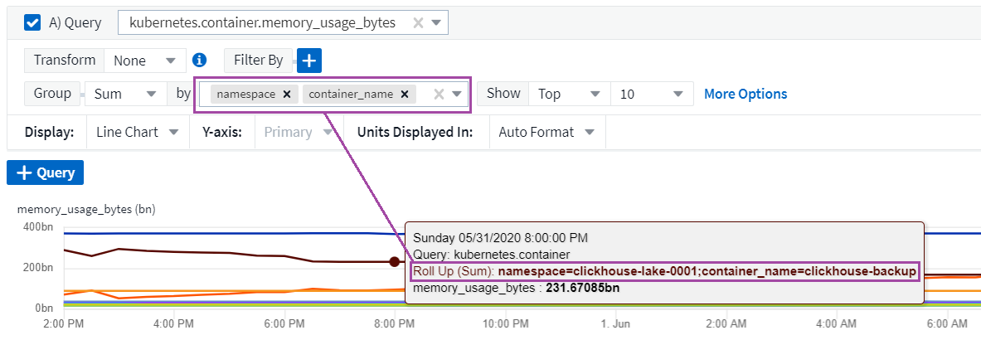Click the Filter By label
981x340 pixels.
coord(258,61)
